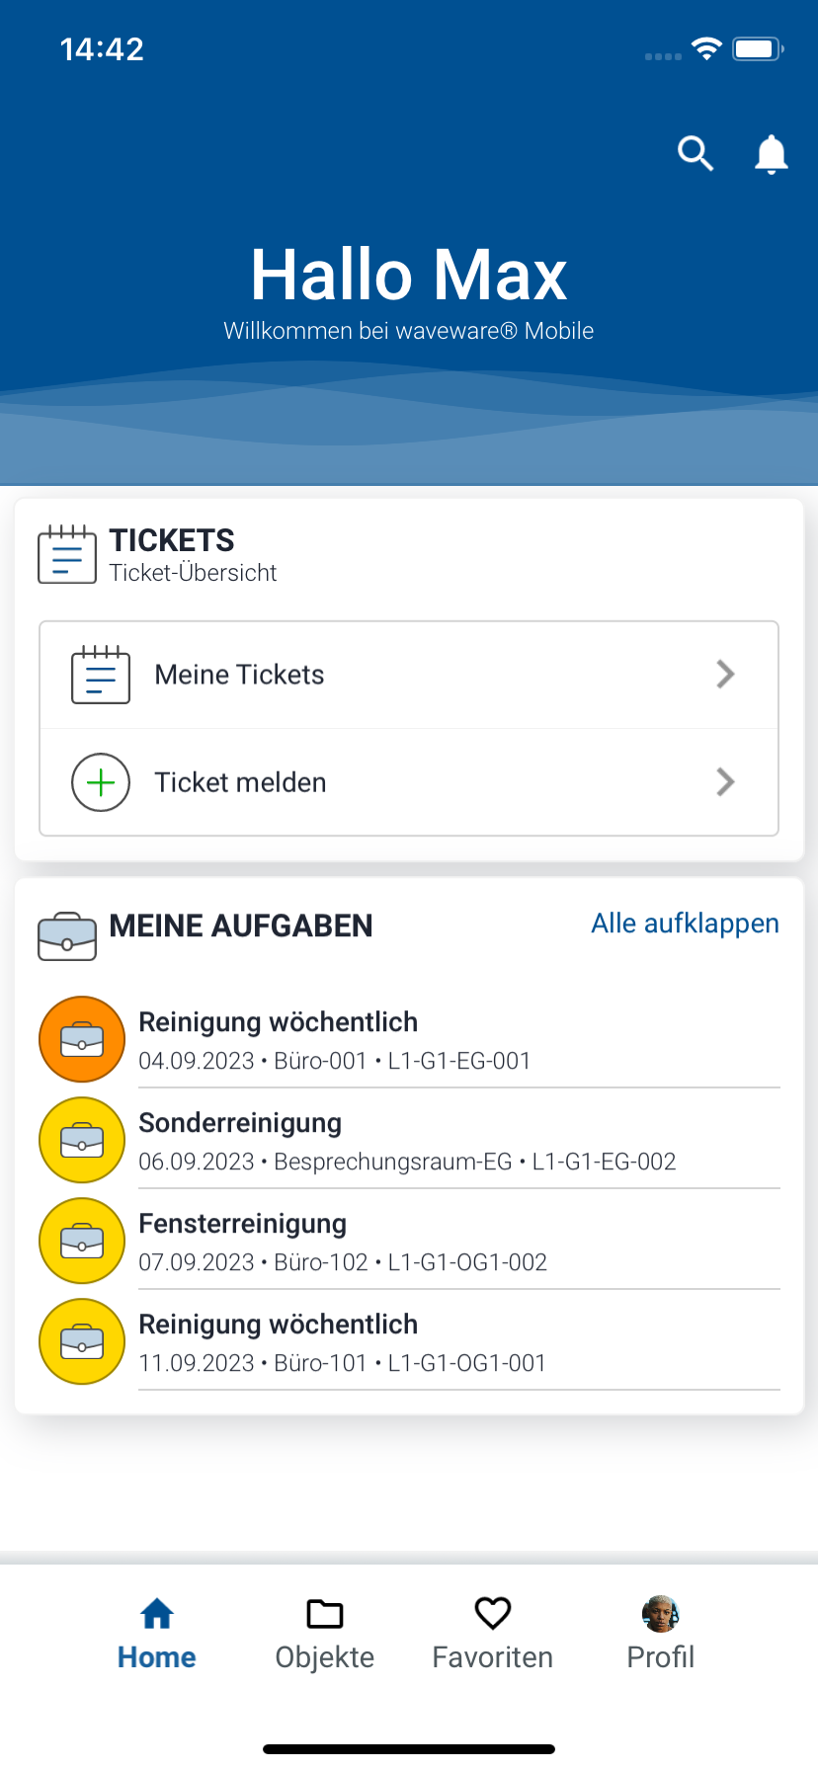Screen dimensions: 818x1770
Task: Tap the green plus circle icon
Action: tap(101, 782)
